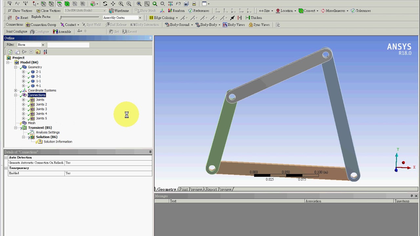Expand the Coordinate Systems tree node
Screen dimensions: 420x236
pyautogui.click(x=15, y=90)
